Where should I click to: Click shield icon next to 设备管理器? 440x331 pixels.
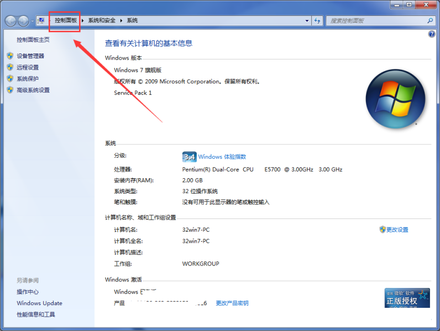coord(10,56)
